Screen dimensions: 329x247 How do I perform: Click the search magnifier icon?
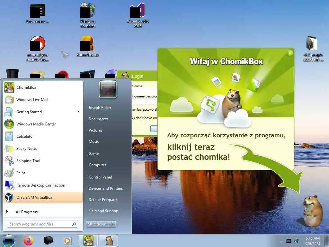coord(74,224)
